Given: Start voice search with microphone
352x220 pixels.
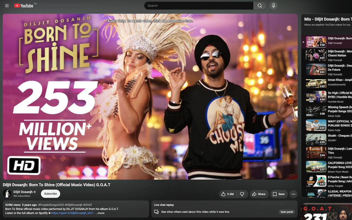Looking at the screenshot, I should 273,5.
